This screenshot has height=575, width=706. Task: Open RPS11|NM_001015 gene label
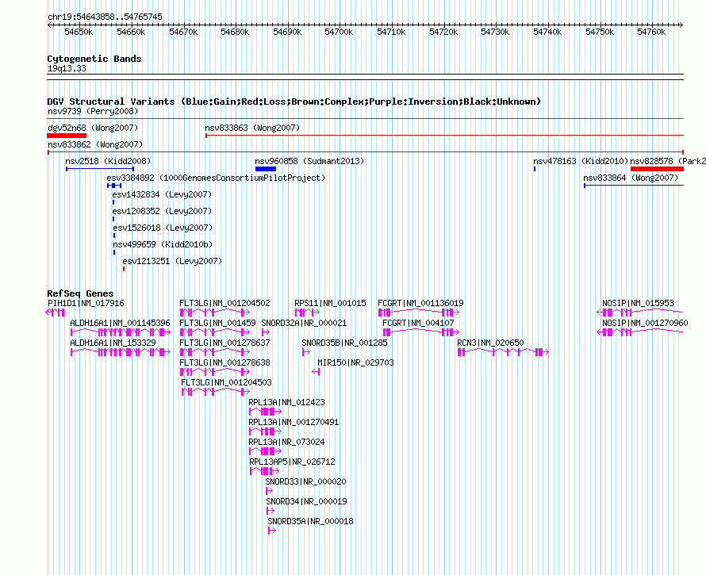pos(330,304)
